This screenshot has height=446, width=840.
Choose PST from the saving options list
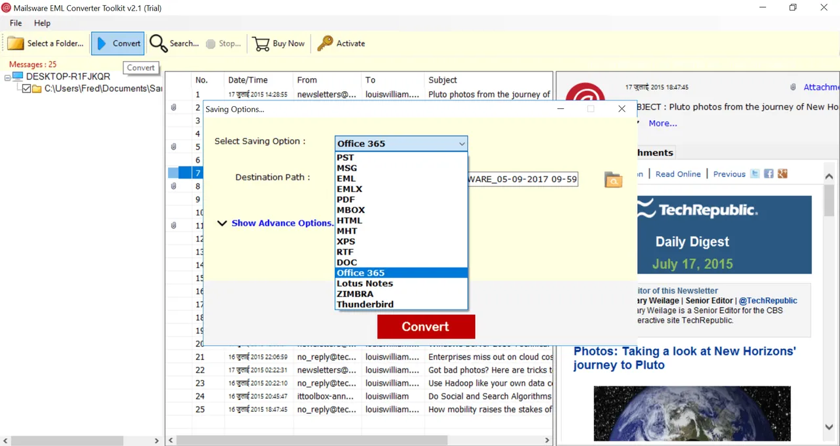pos(401,157)
